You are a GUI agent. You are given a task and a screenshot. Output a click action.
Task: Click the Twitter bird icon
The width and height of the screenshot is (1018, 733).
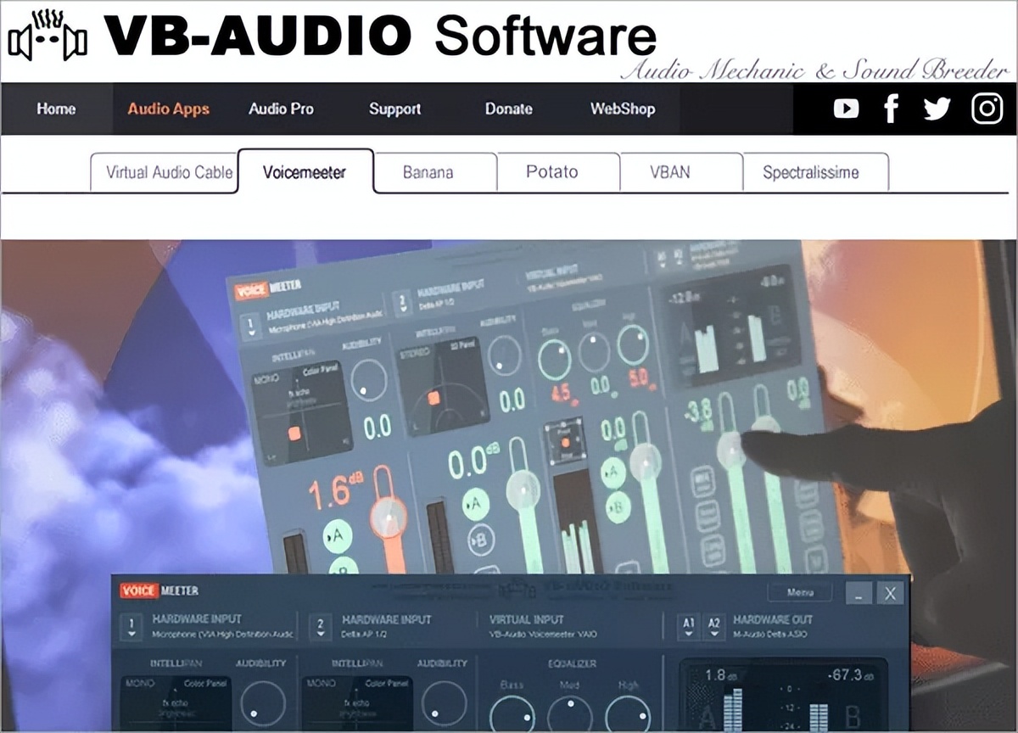[x=937, y=109]
